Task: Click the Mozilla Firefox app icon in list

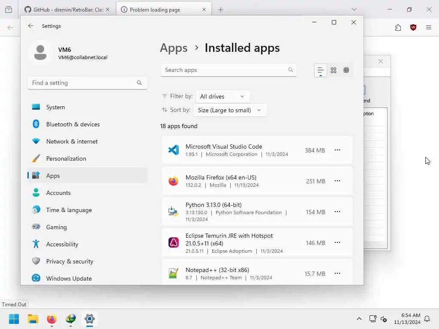Action: tap(174, 181)
